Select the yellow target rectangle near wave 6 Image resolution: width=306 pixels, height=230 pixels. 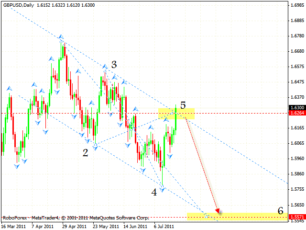(x=237, y=217)
